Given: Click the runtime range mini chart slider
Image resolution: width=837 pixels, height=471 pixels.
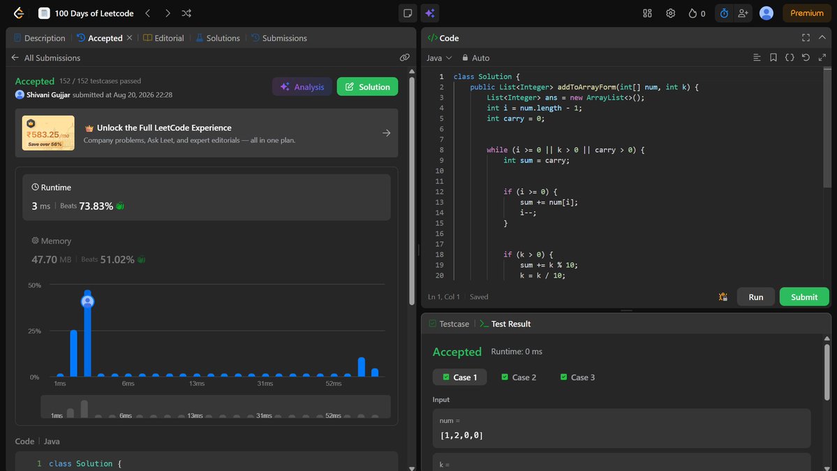Looking at the screenshot, I should click(216, 407).
